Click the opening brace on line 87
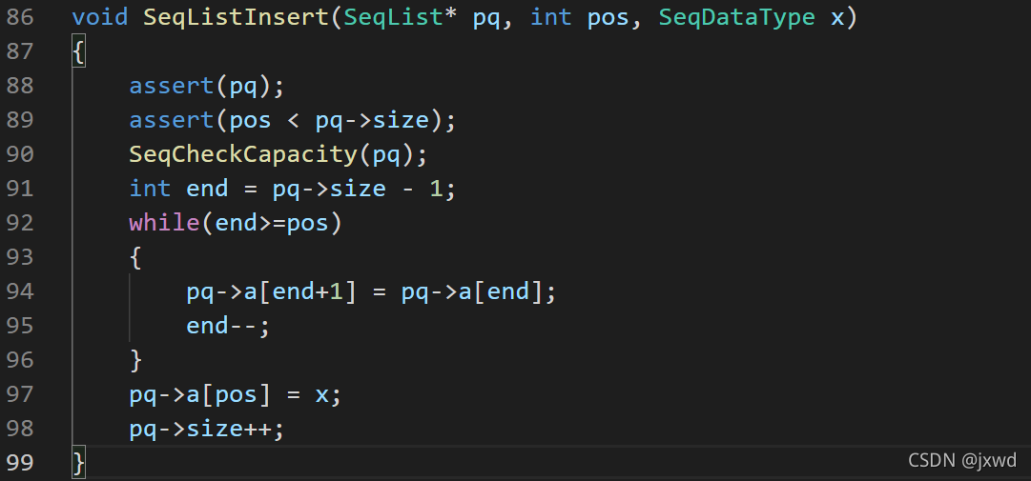 [78, 51]
